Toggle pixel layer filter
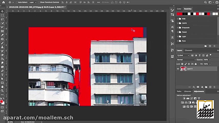 [x=192, y=55]
